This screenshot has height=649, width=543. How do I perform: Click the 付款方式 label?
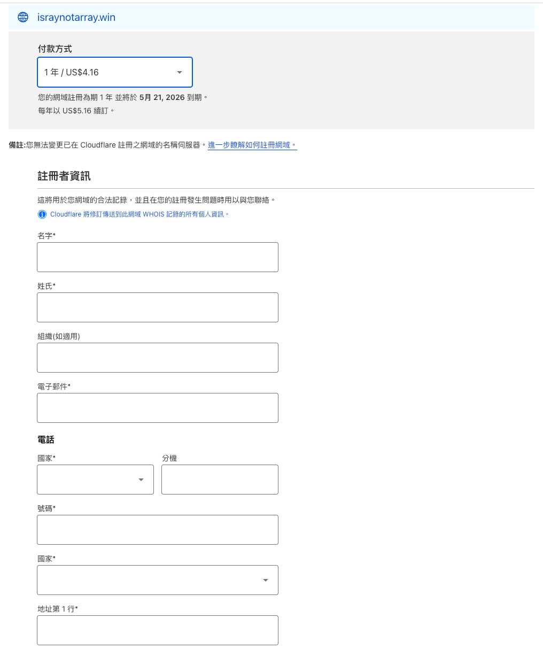(x=55, y=49)
